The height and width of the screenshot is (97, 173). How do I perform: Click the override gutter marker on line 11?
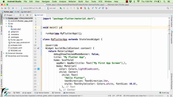coord(38,48)
